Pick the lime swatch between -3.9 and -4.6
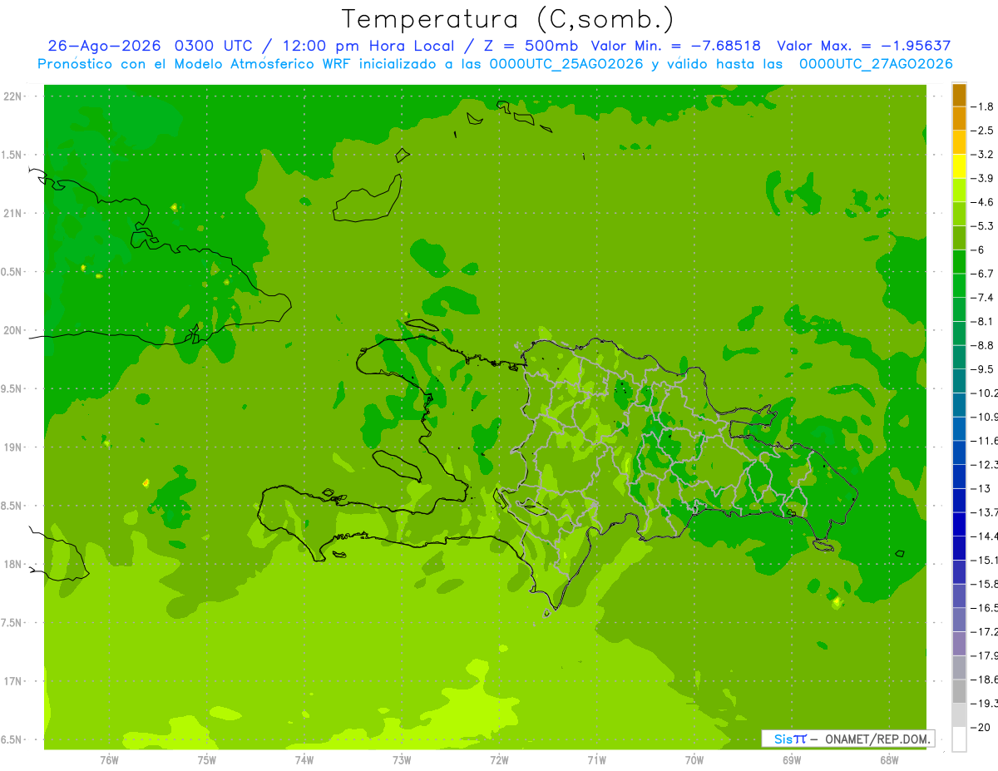Screen dimensions: 998x771 tap(959, 190)
